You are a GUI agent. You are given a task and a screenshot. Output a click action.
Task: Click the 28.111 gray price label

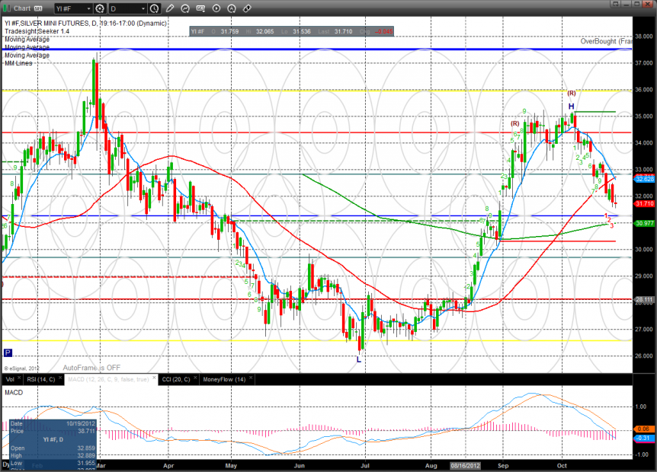pyautogui.click(x=645, y=300)
